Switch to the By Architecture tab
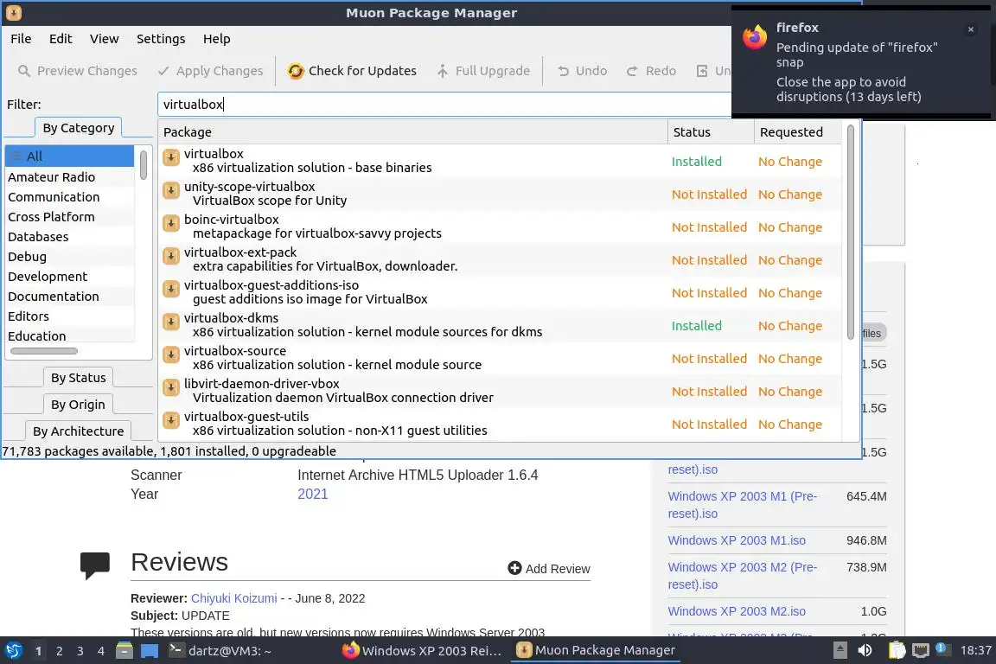The image size is (996, 664). [78, 431]
